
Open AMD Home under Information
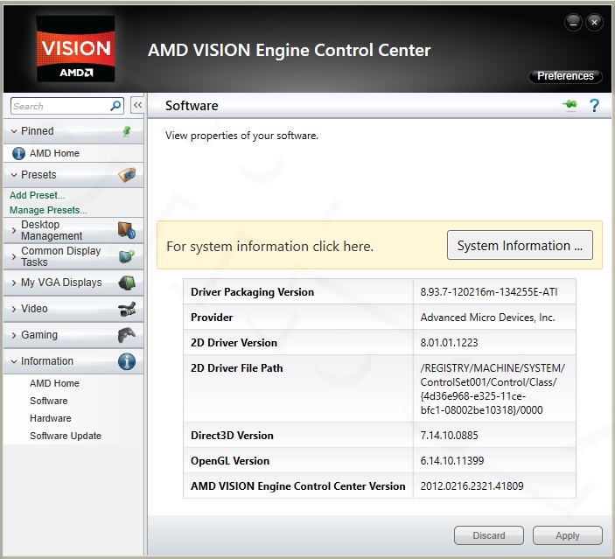click(x=54, y=383)
